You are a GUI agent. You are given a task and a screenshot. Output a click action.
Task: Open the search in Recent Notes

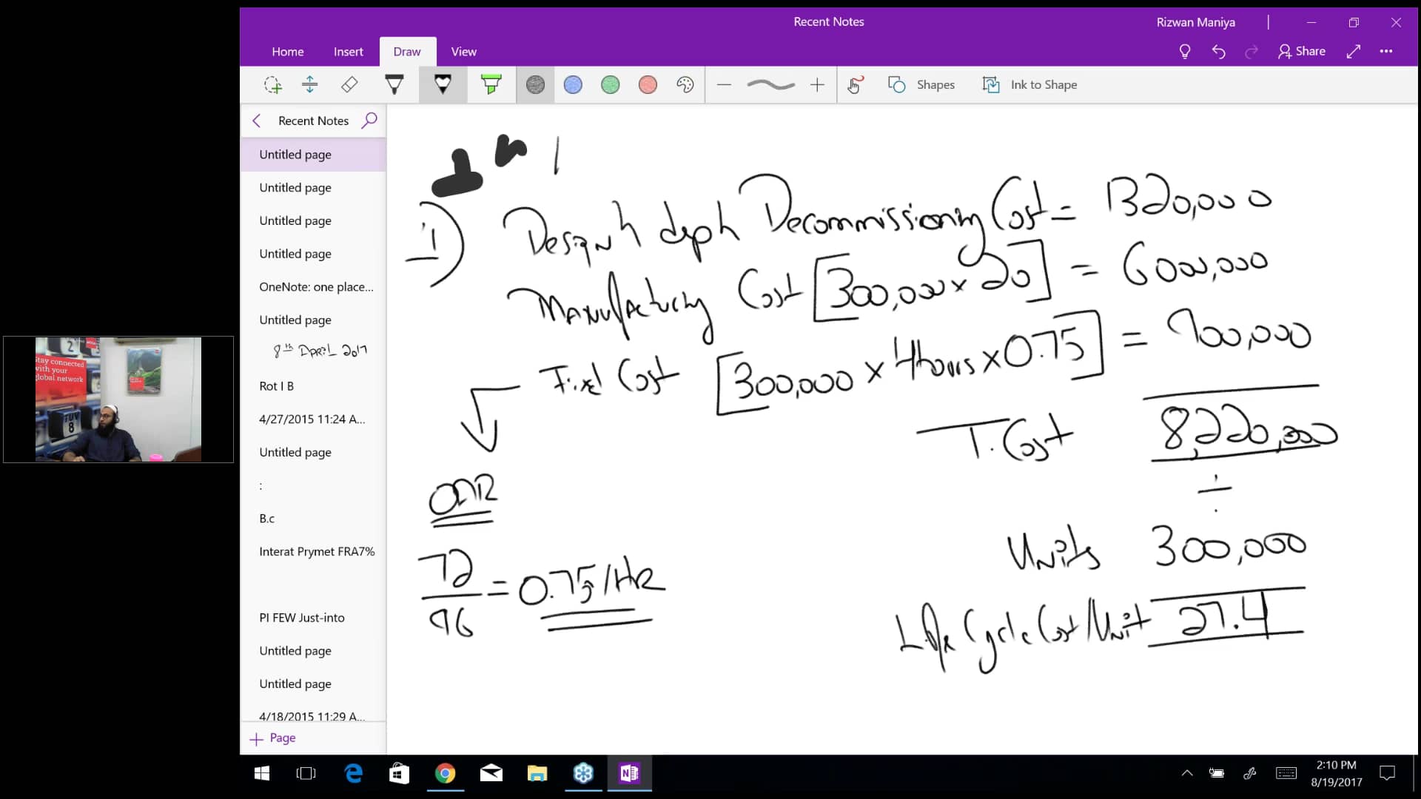pyautogui.click(x=369, y=120)
